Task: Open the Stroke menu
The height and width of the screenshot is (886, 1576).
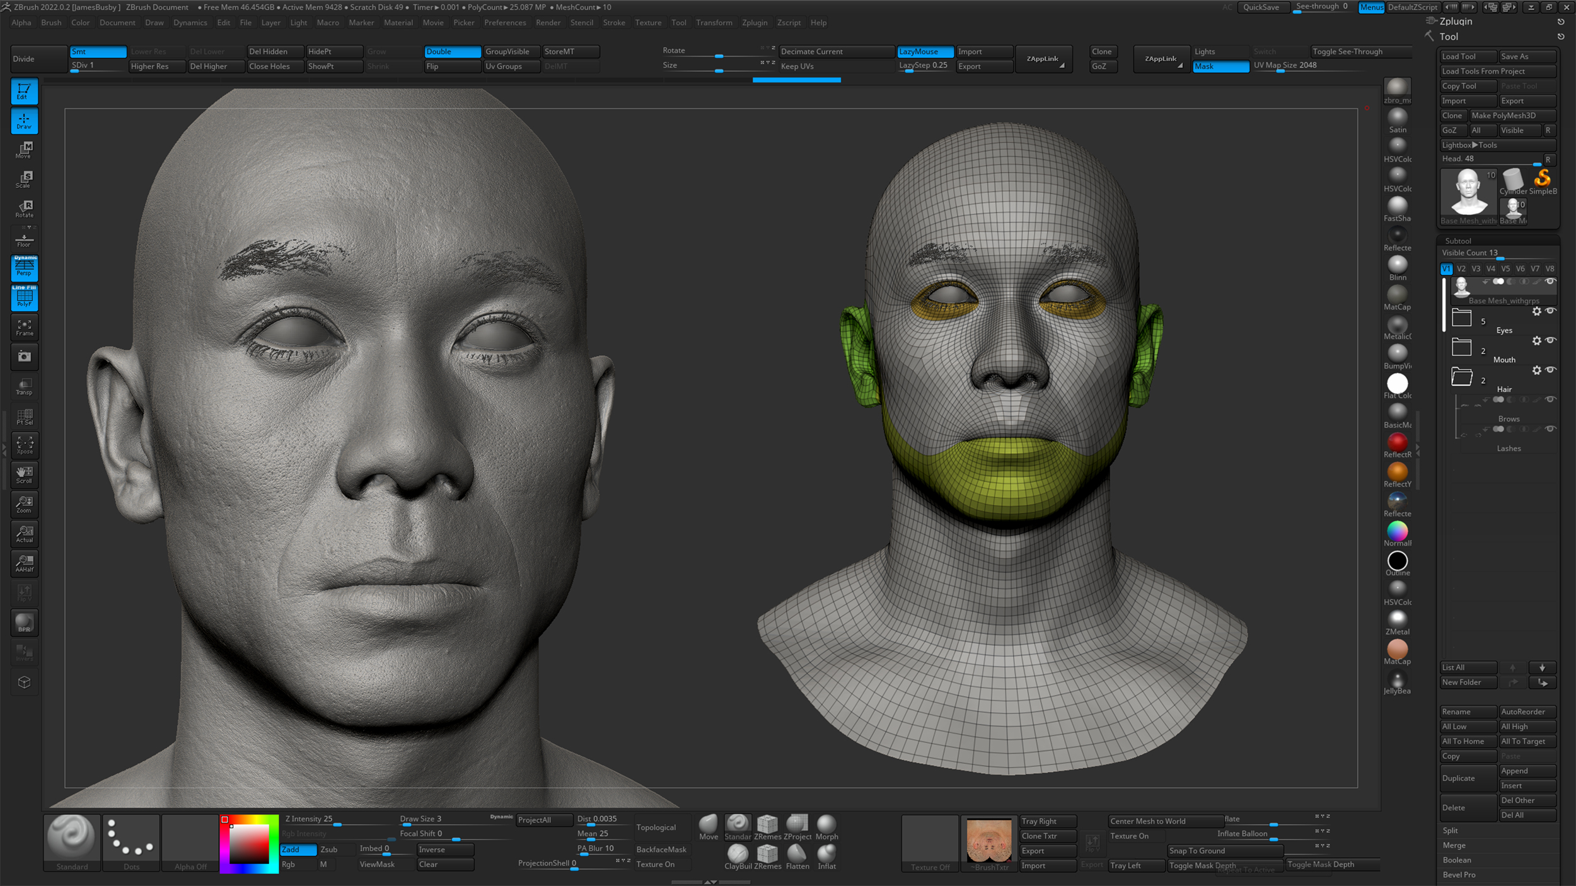Action: (x=613, y=23)
